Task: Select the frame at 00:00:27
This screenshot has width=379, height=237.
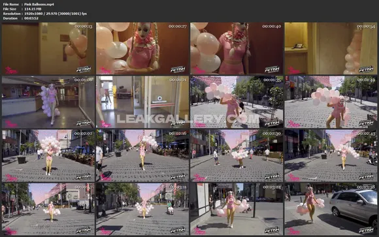Action: pos(142,48)
